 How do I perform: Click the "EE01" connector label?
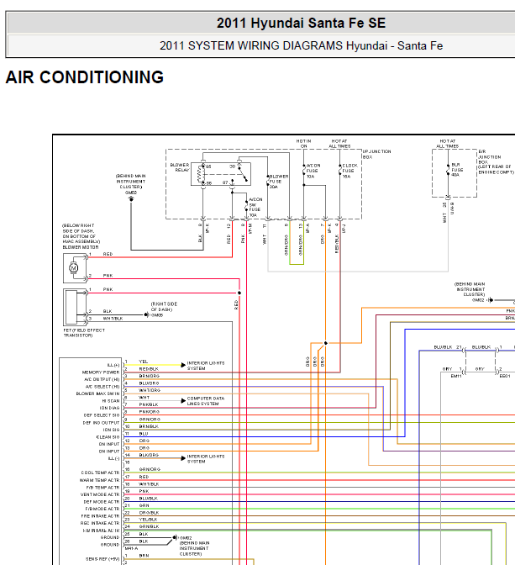(x=505, y=376)
